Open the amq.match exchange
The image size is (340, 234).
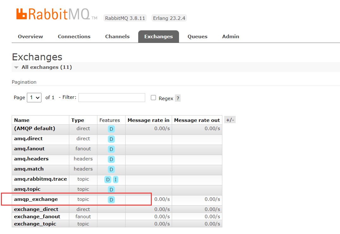click(x=29, y=169)
